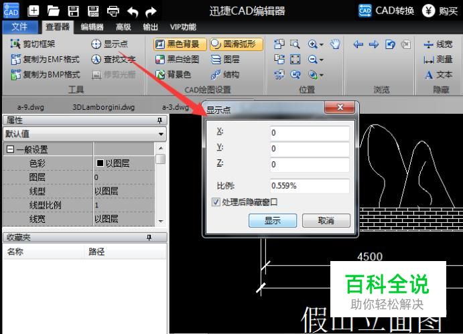Switch to the 查看器 tab
This screenshot has height=334, width=463.
click(57, 27)
